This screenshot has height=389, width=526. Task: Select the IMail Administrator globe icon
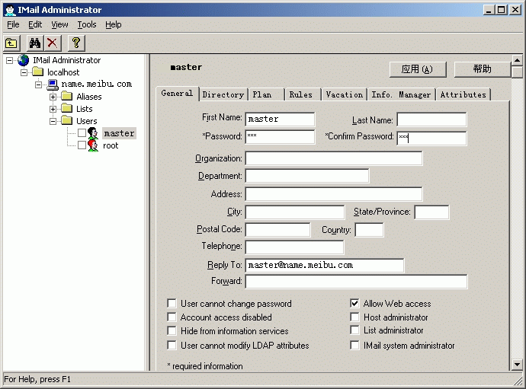24,60
